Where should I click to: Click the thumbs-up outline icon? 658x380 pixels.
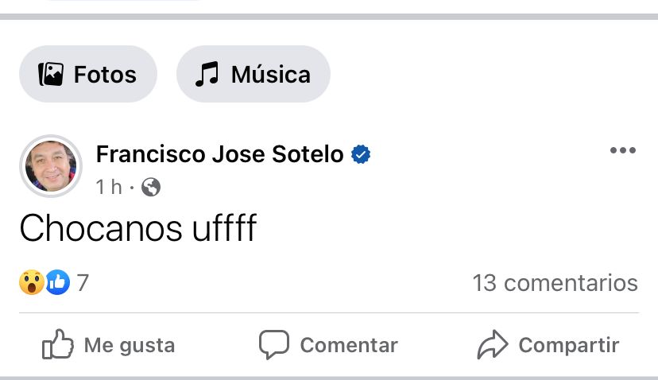click(57, 344)
